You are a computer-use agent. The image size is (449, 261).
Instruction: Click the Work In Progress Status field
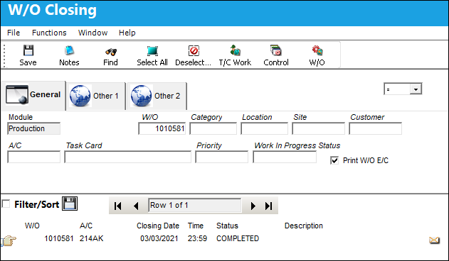pyautogui.click(x=285, y=157)
